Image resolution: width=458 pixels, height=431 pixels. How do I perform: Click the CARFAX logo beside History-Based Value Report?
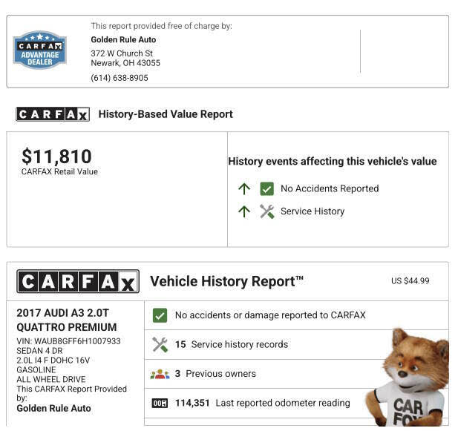[53, 114]
